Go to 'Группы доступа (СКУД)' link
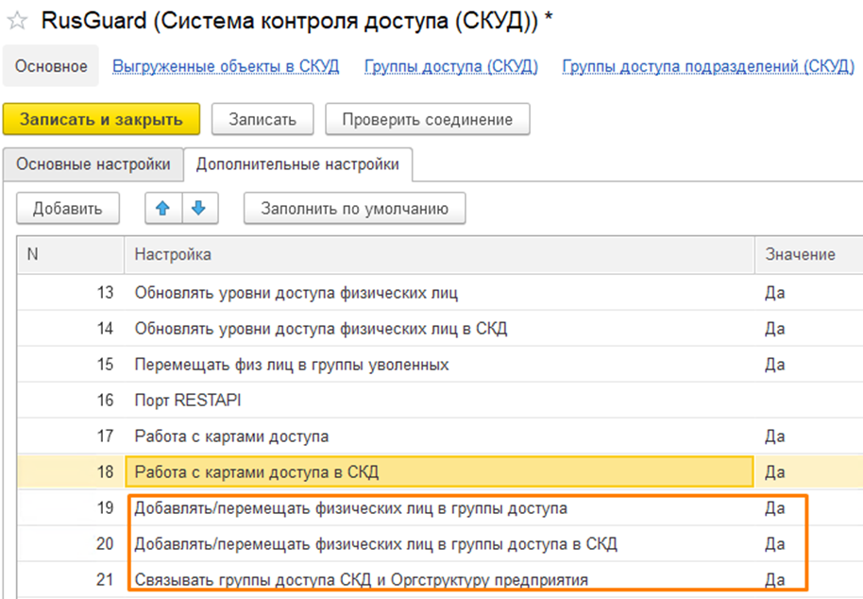This screenshot has height=599, width=863. tap(450, 67)
